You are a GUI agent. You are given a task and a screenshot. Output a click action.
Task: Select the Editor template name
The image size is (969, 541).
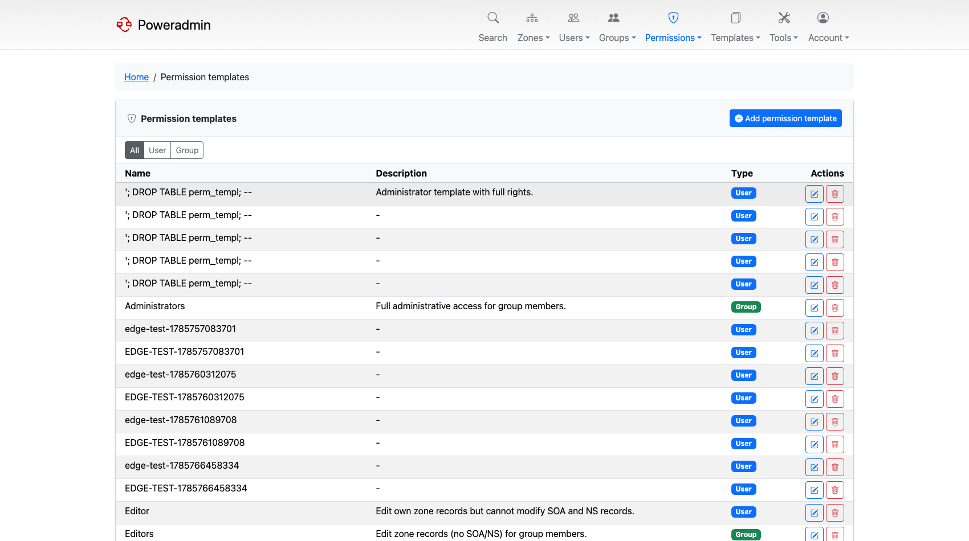[x=137, y=511]
